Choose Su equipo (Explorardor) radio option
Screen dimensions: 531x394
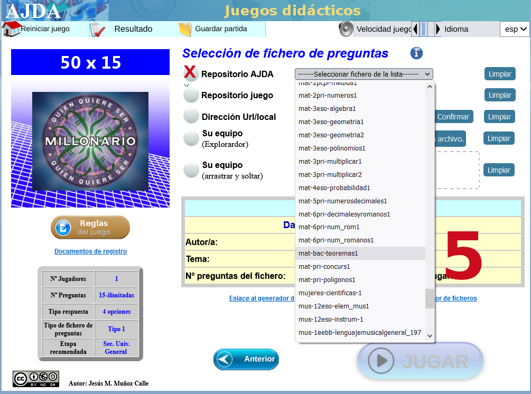coord(191,138)
